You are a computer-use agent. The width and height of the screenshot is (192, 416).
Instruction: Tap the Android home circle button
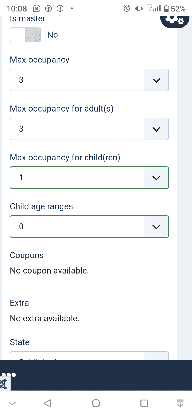(96, 403)
